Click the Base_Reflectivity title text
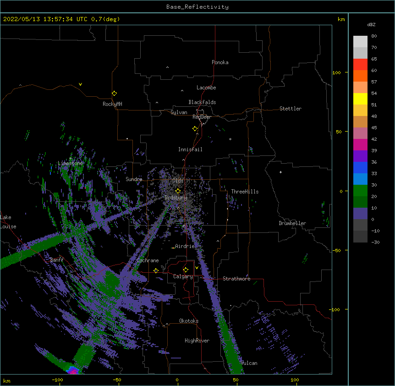 point(197,7)
